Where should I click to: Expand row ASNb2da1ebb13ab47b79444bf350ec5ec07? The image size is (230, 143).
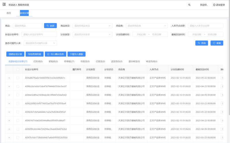click(9, 86)
